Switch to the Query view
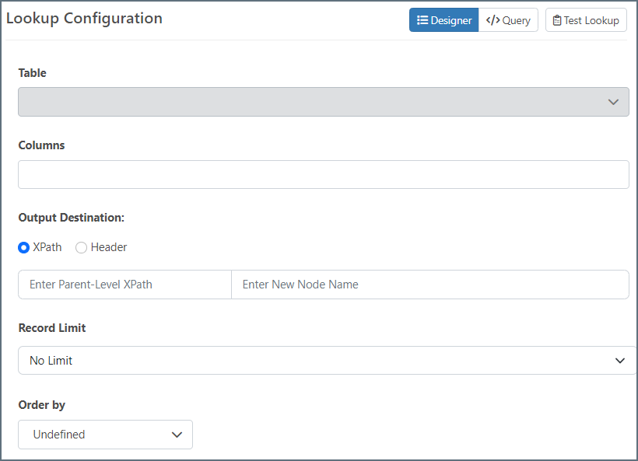Screen dimensions: 638x461 (509, 20)
